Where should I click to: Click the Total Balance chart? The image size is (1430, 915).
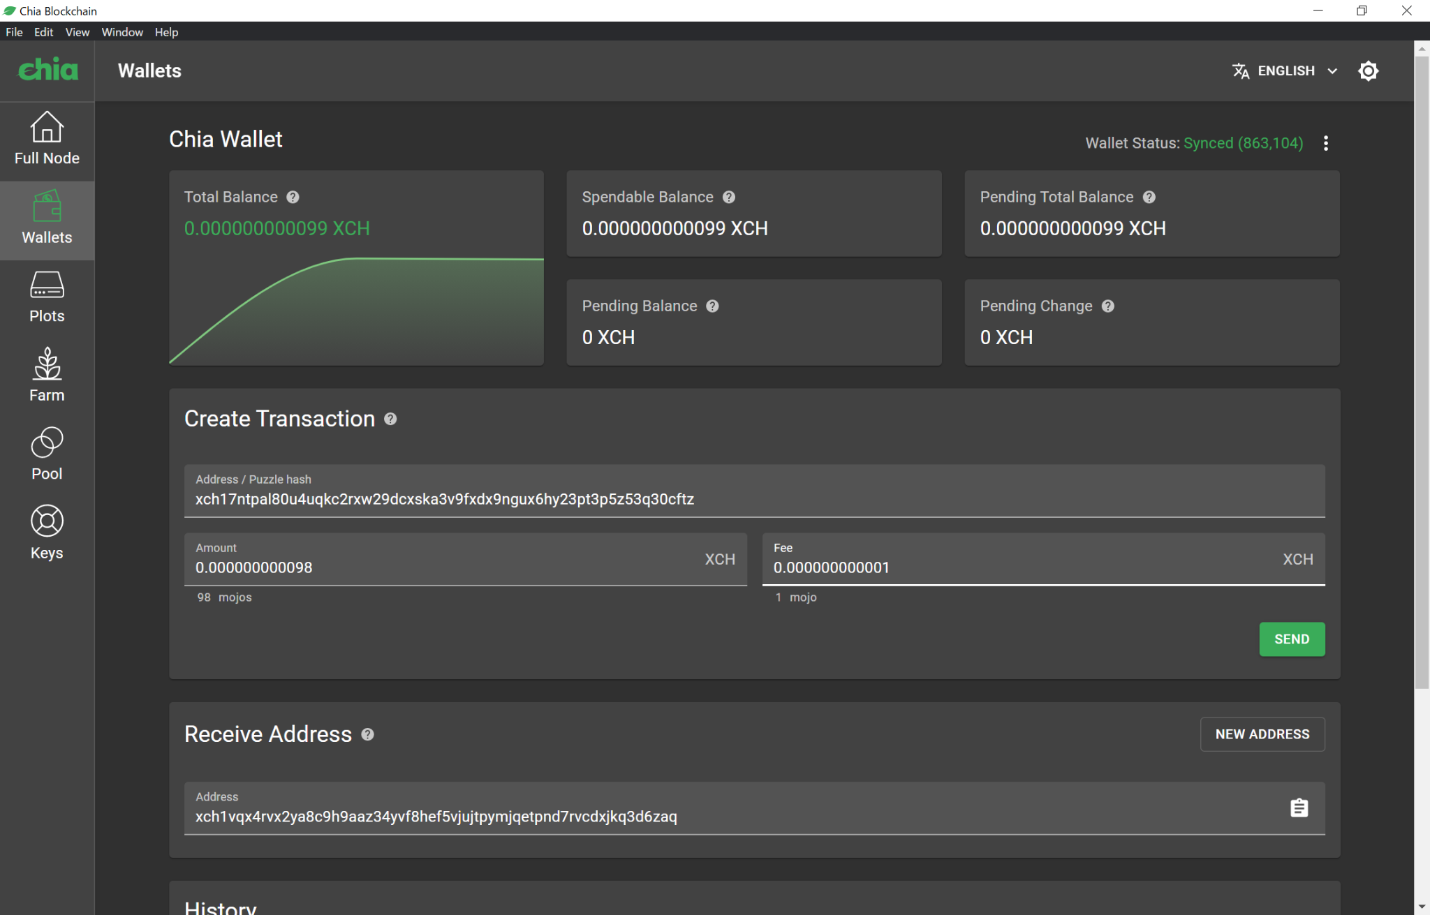(x=356, y=311)
